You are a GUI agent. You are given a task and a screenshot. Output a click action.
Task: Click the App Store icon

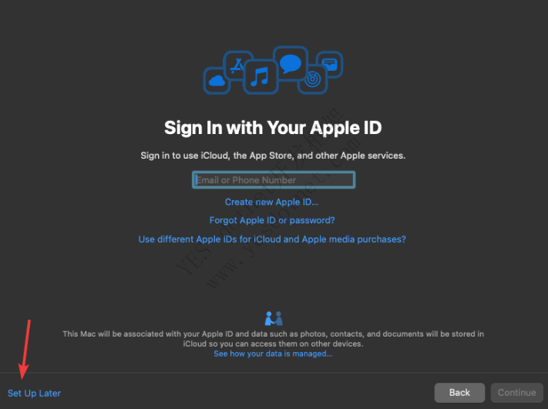[x=237, y=65]
